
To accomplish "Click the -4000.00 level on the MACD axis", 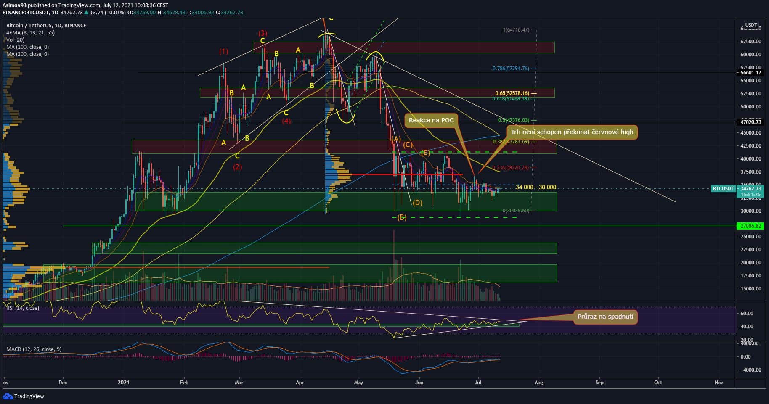I will 751,370.
